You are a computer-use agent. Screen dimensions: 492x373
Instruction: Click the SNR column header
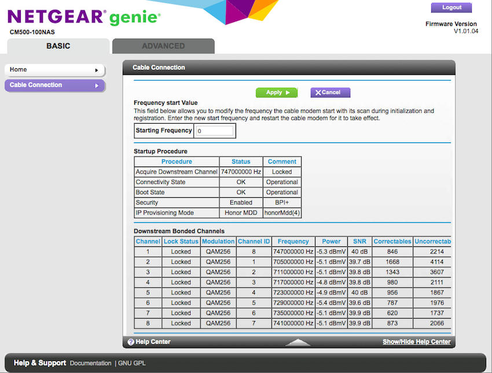359,241
